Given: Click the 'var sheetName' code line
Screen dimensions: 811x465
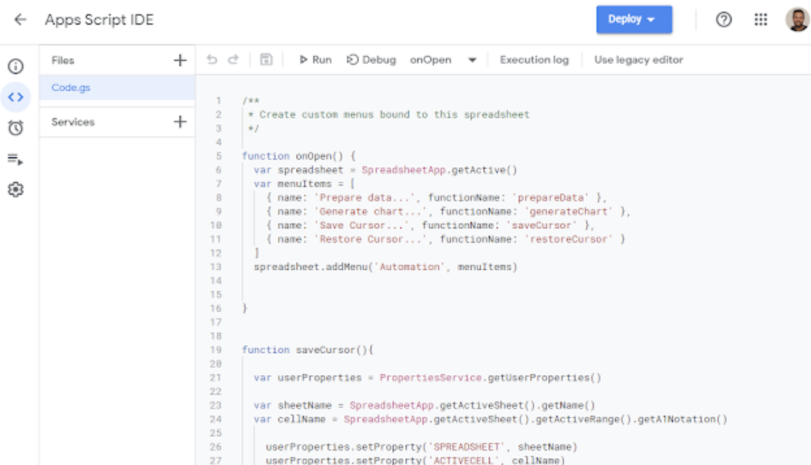Looking at the screenshot, I should [424, 405].
